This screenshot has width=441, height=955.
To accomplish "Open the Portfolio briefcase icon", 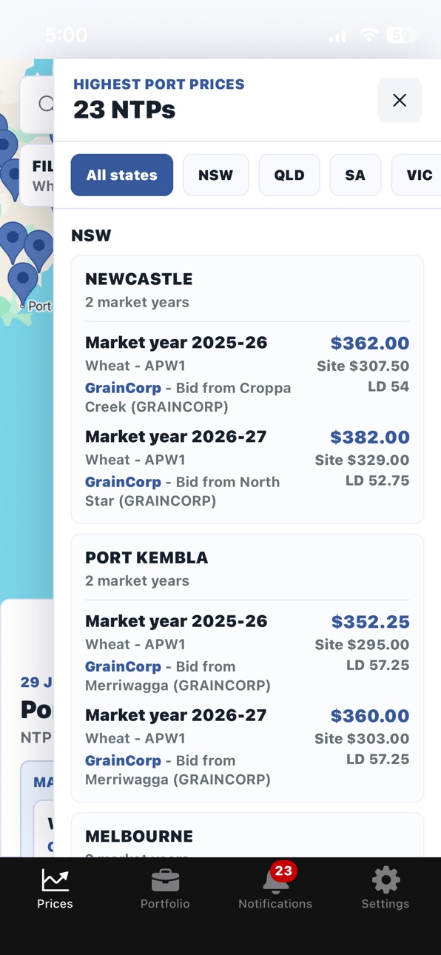I will tap(165, 880).
